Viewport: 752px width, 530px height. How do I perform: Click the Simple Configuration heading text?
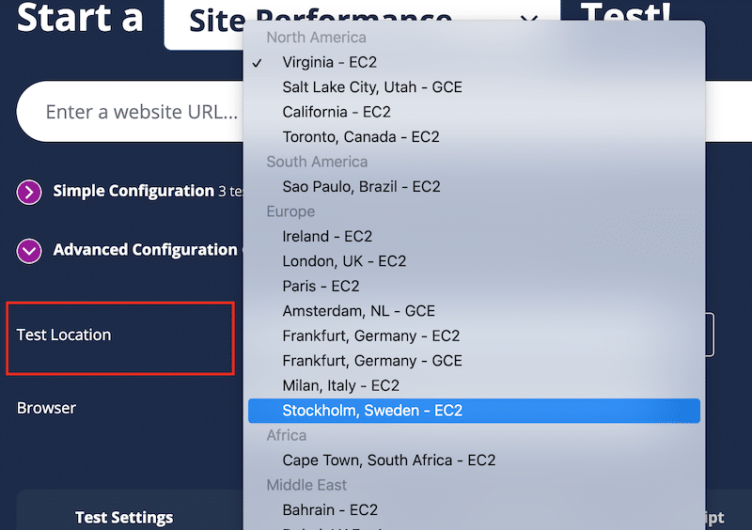click(x=133, y=191)
